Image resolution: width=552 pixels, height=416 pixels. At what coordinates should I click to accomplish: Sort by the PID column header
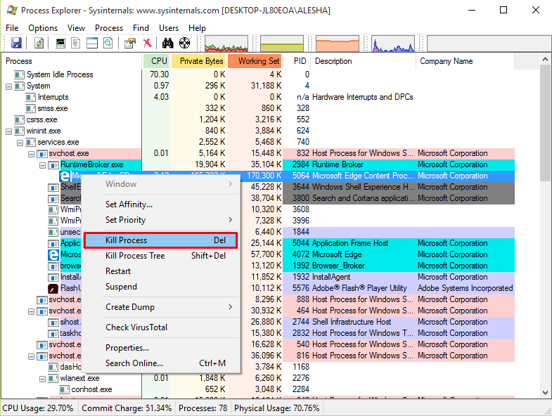[297, 61]
